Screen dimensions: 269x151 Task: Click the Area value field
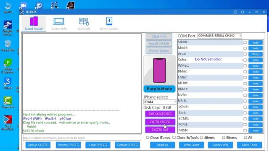tap(215, 54)
